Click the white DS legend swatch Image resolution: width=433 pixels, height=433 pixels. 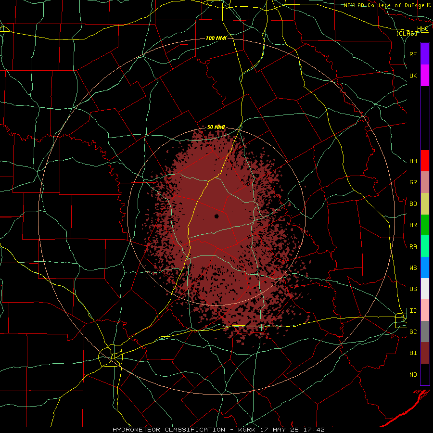(x=425, y=289)
